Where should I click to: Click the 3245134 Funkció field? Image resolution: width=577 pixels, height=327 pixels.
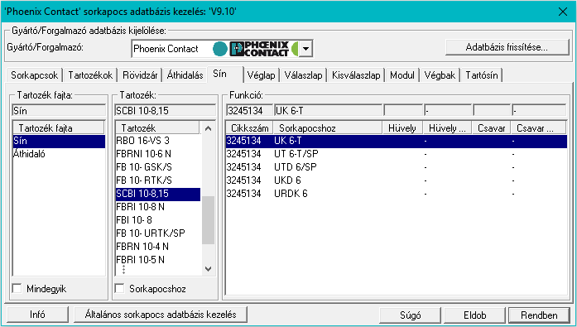(x=249, y=111)
